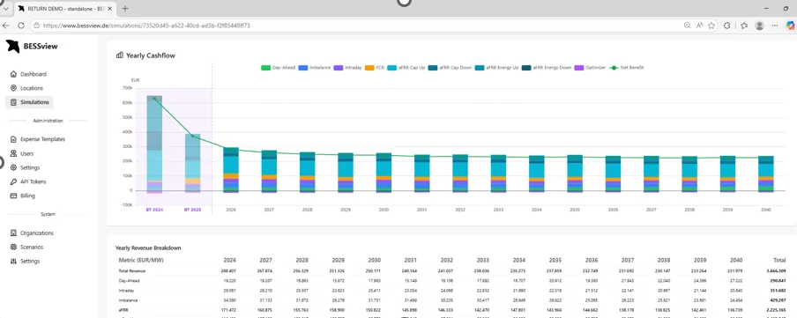Open the tab actions dropdown
797x318 pixels.
click(x=5, y=9)
